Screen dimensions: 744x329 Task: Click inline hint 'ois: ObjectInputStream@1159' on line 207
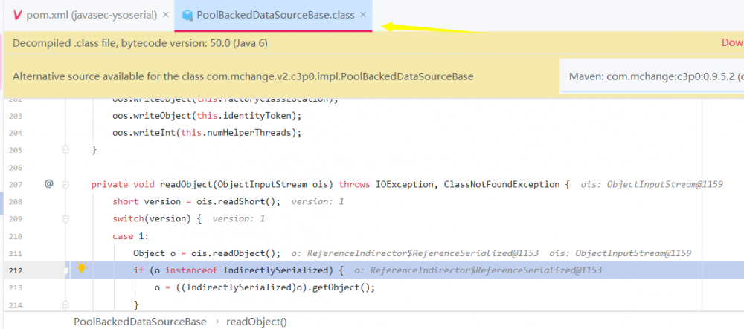[x=652, y=184]
